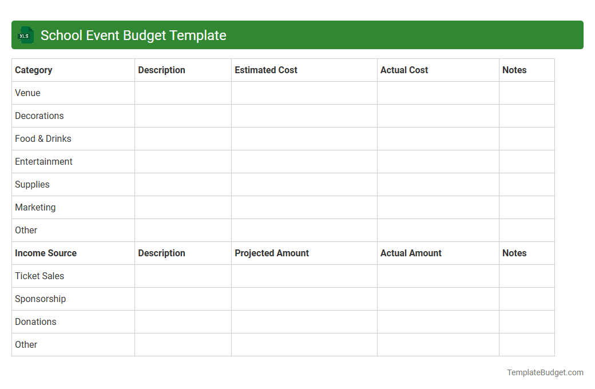Select the School Event Budget Template header banner

pyautogui.click(x=297, y=35)
